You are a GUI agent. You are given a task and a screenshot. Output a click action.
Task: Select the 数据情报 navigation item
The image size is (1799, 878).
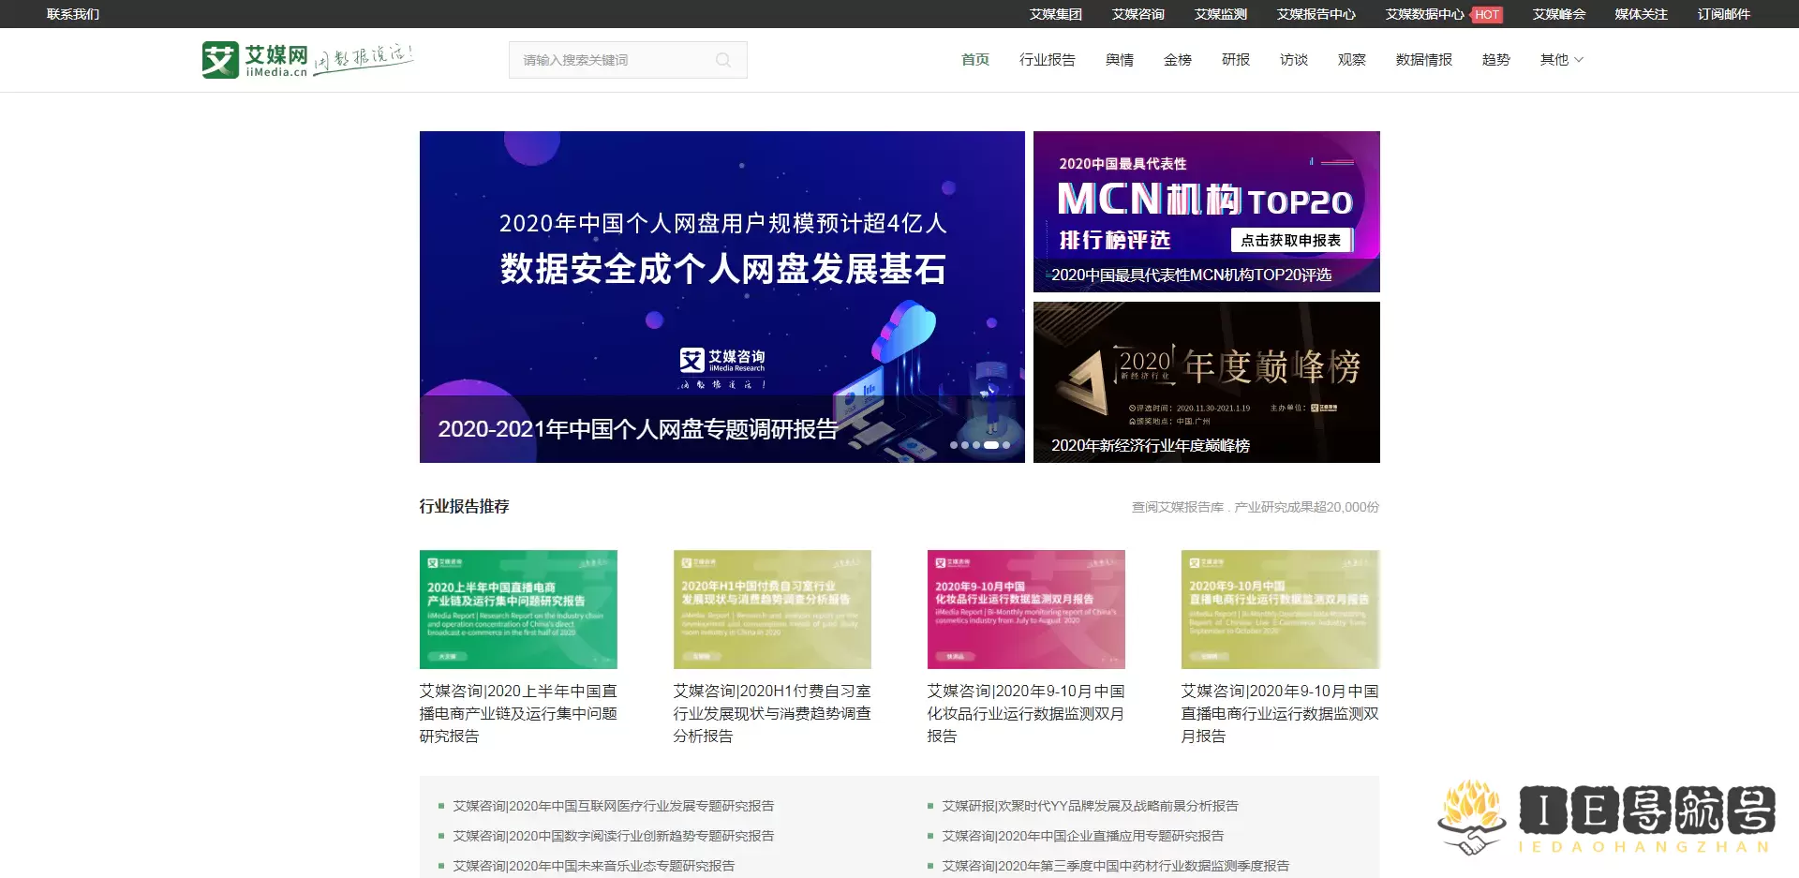(1424, 60)
